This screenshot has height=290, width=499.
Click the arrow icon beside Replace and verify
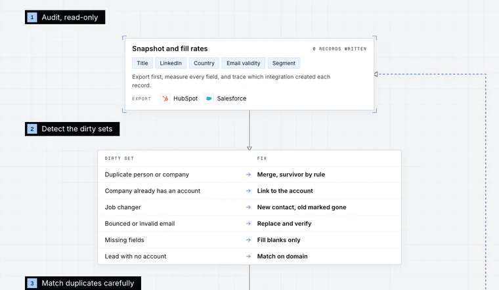[248, 224]
